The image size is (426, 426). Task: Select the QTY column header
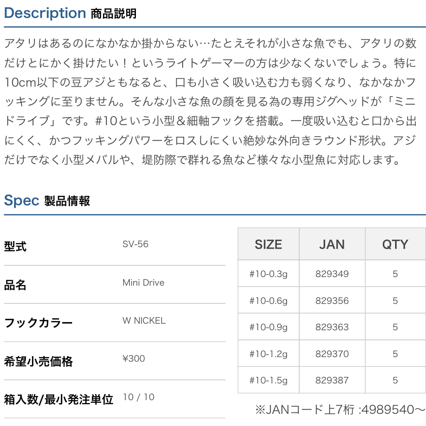395,244
